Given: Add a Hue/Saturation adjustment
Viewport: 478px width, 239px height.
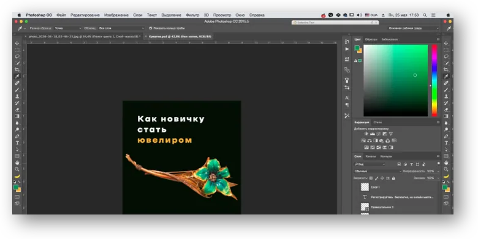Looking at the screenshot, I should [363, 140].
